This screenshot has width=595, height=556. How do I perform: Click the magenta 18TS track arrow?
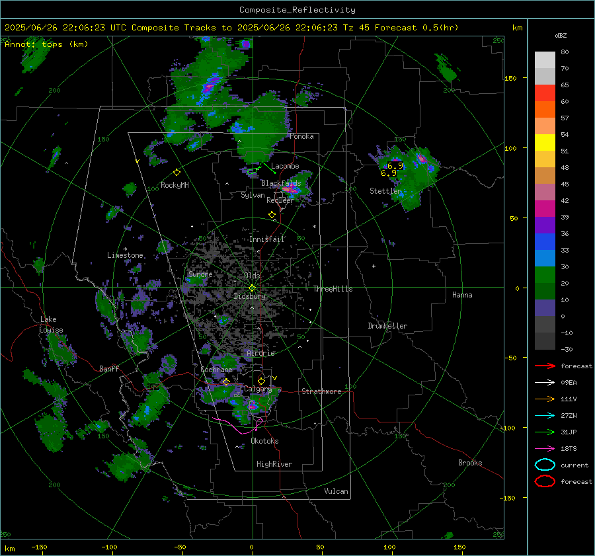[x=545, y=449]
